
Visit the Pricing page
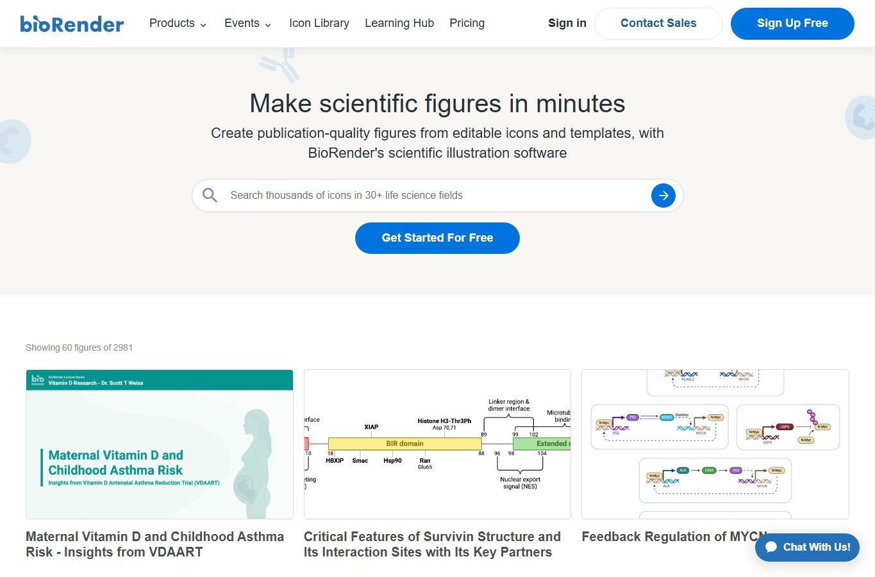click(x=467, y=23)
